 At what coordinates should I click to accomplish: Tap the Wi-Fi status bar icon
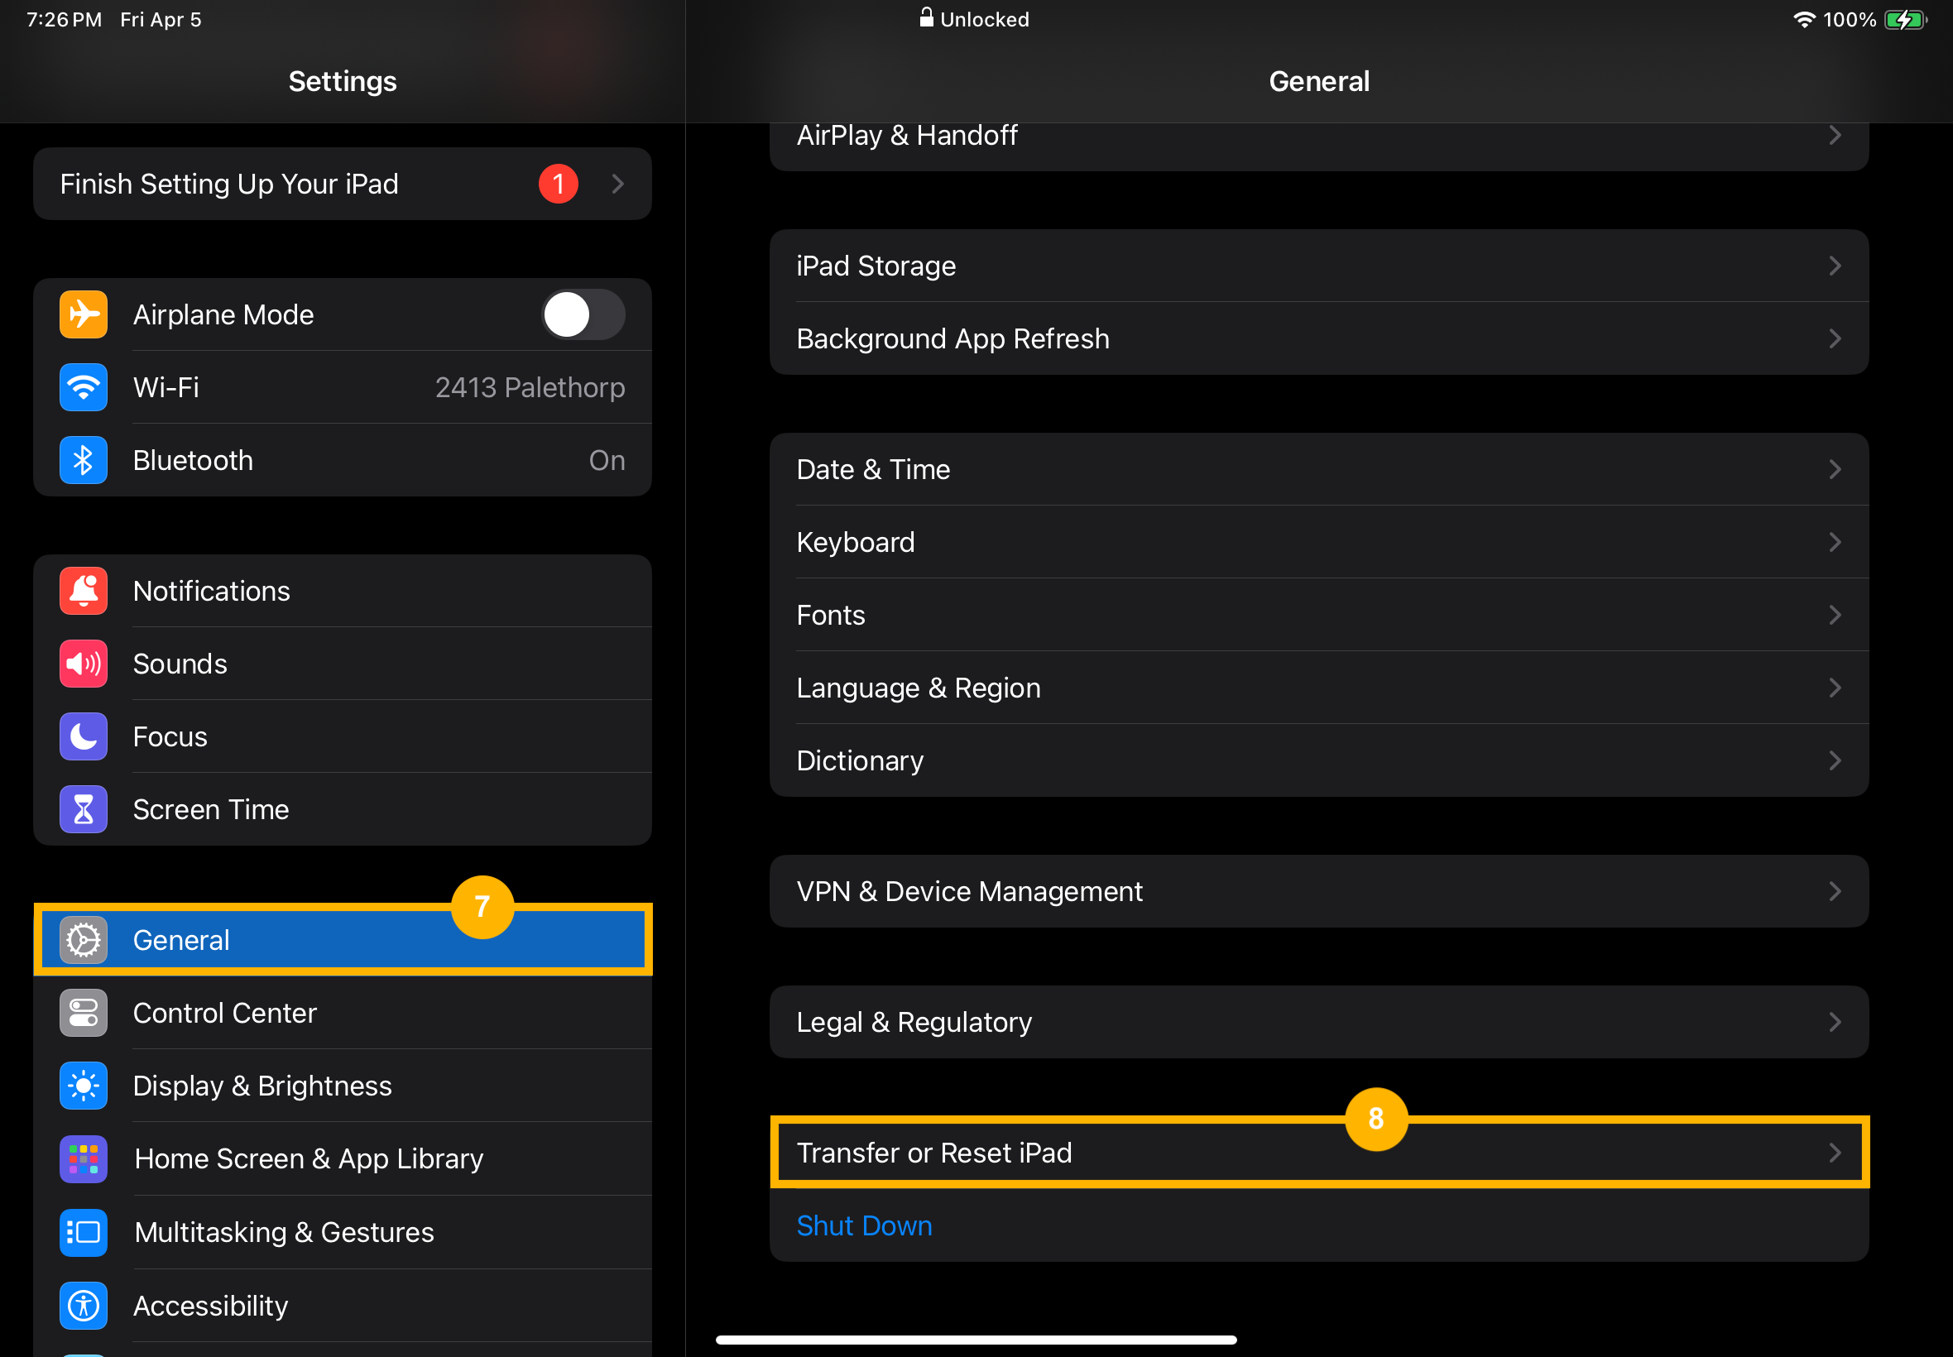tap(1803, 20)
